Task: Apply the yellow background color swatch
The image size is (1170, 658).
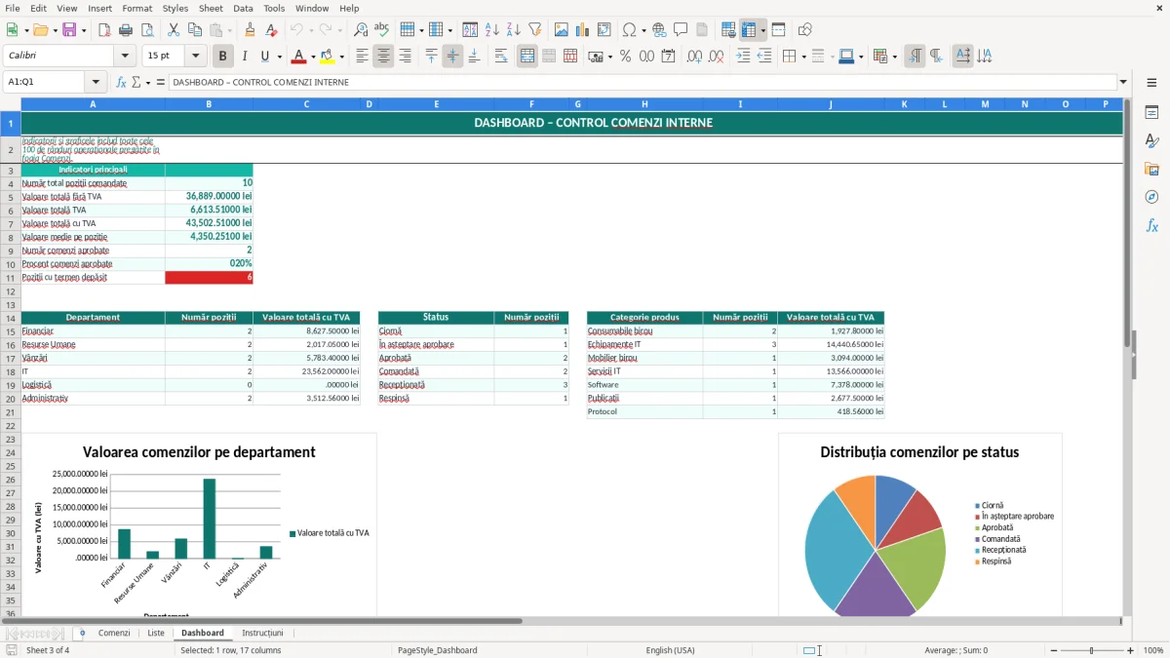Action: click(x=328, y=57)
